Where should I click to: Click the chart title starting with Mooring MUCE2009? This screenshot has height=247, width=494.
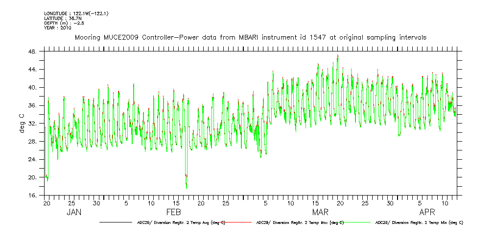point(250,37)
